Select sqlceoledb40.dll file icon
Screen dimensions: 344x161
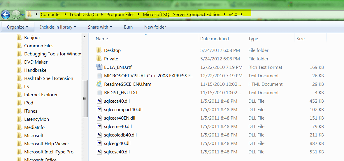[99, 135]
